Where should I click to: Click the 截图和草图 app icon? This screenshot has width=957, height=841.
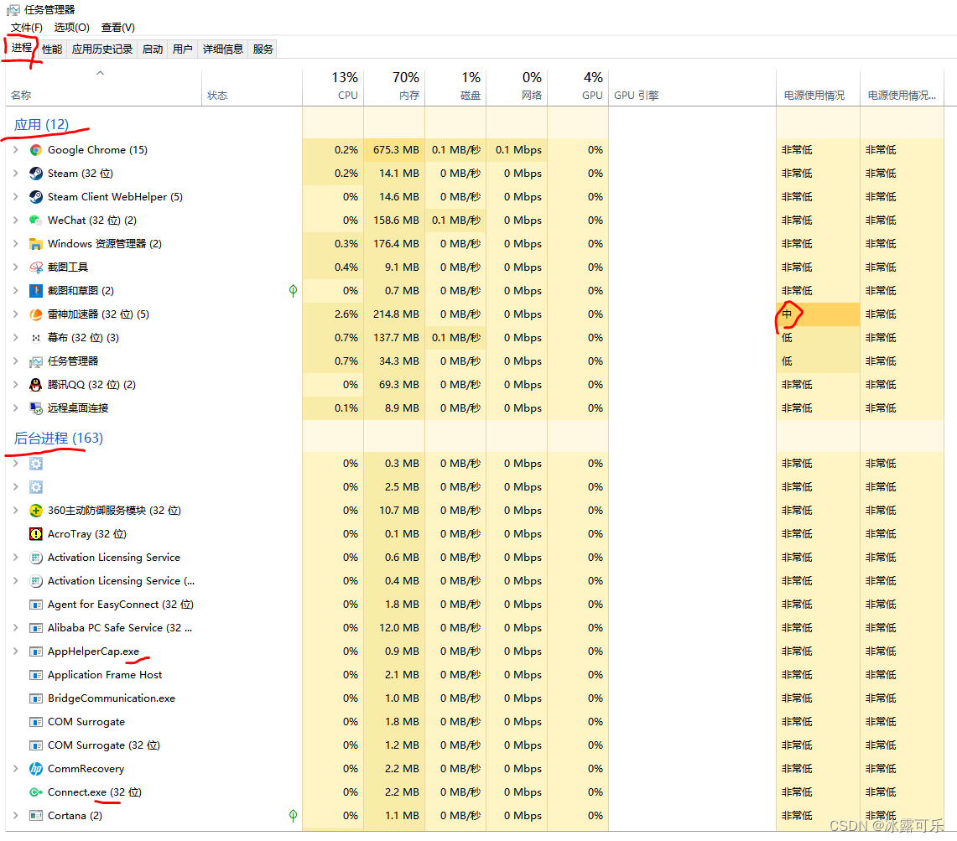click(x=36, y=290)
